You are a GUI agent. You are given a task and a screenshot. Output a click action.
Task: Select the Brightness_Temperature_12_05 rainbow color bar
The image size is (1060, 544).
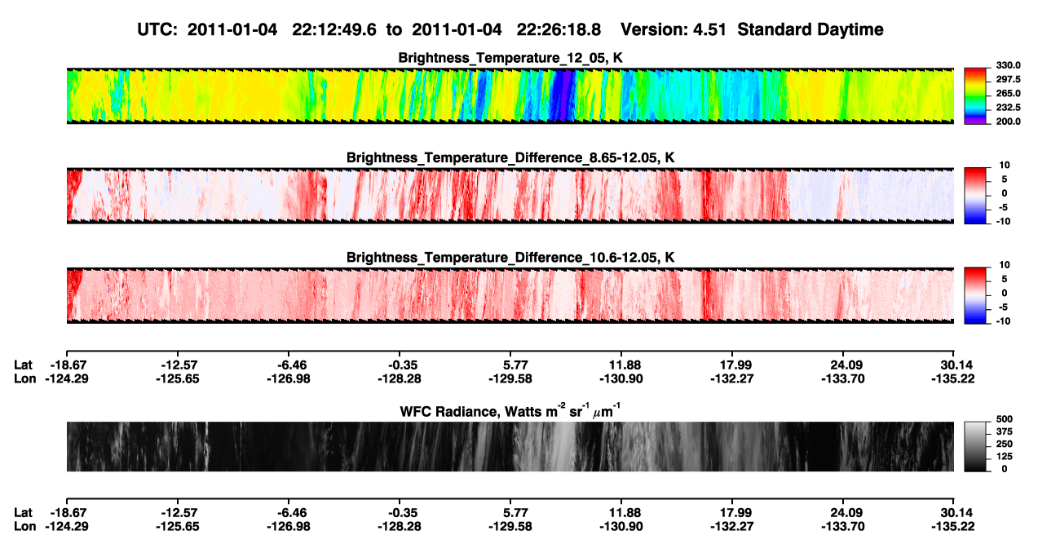tap(975, 95)
